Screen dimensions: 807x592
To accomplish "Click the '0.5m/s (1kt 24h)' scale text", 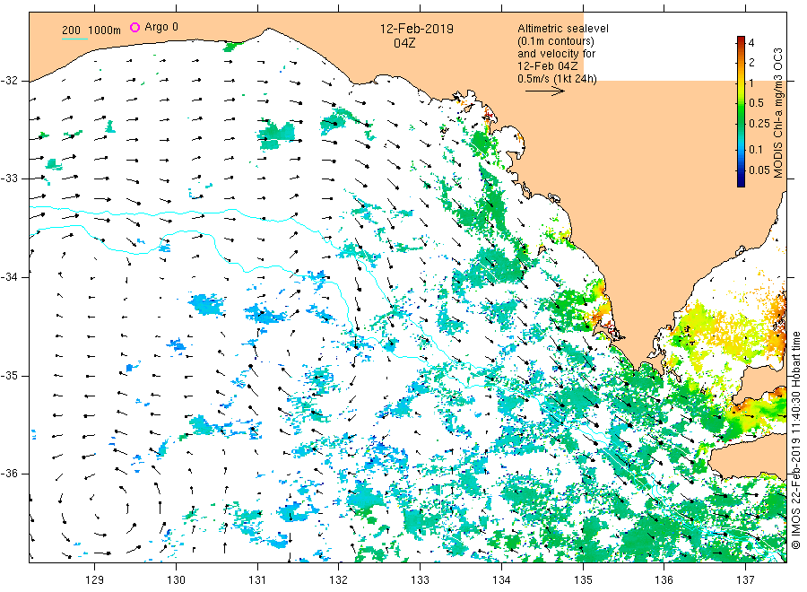I will (557, 79).
